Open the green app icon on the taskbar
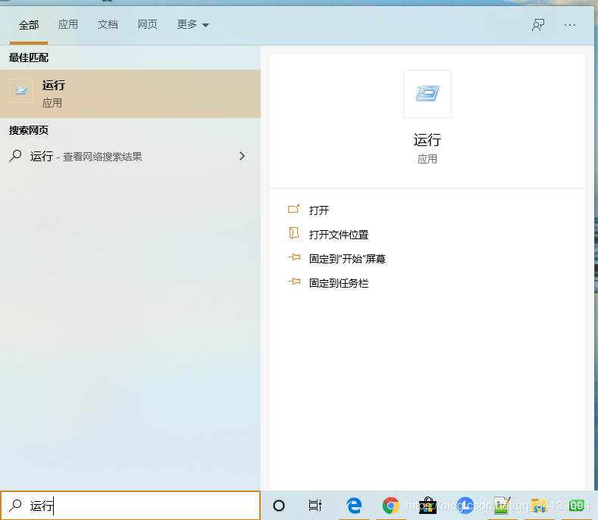Screen dimensions: 598x520 (576, 506)
